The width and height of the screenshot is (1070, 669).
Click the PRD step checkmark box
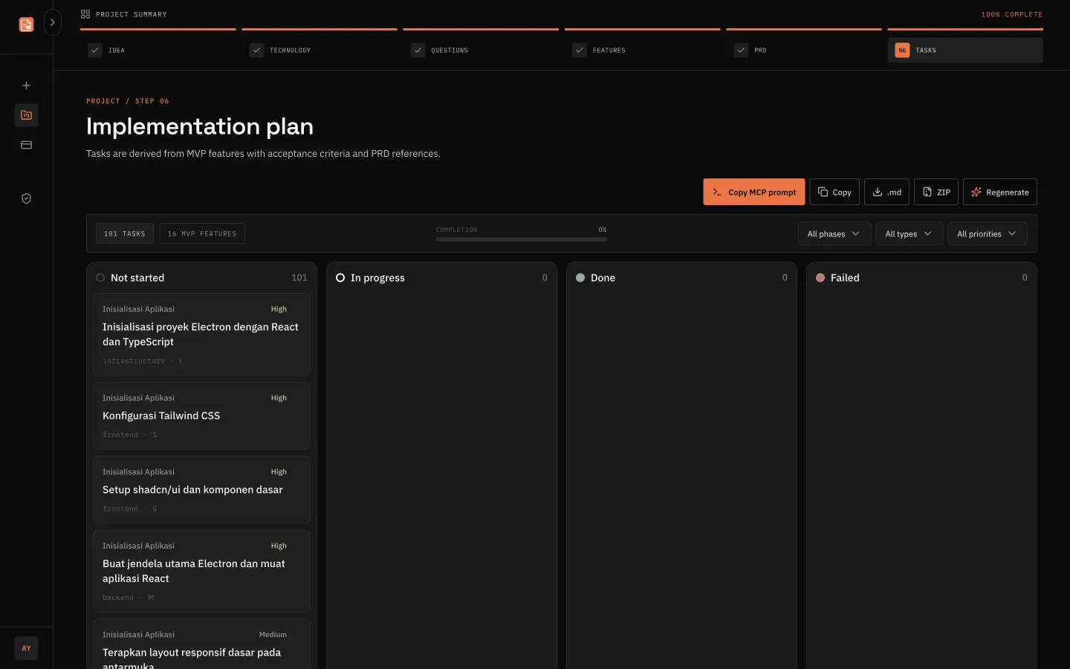[x=741, y=51]
